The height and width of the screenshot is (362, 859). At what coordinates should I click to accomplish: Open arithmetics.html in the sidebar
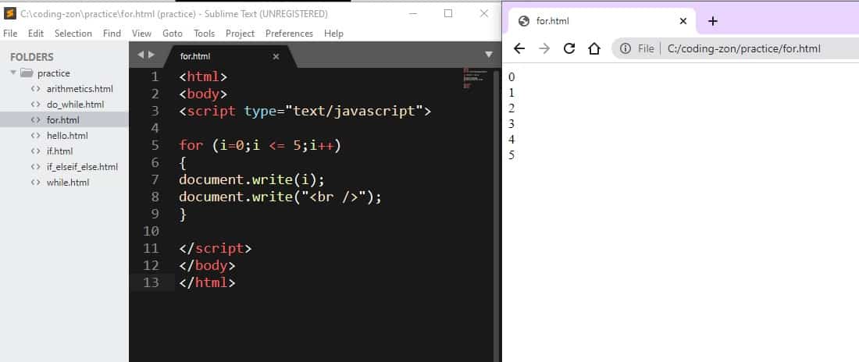click(80, 89)
